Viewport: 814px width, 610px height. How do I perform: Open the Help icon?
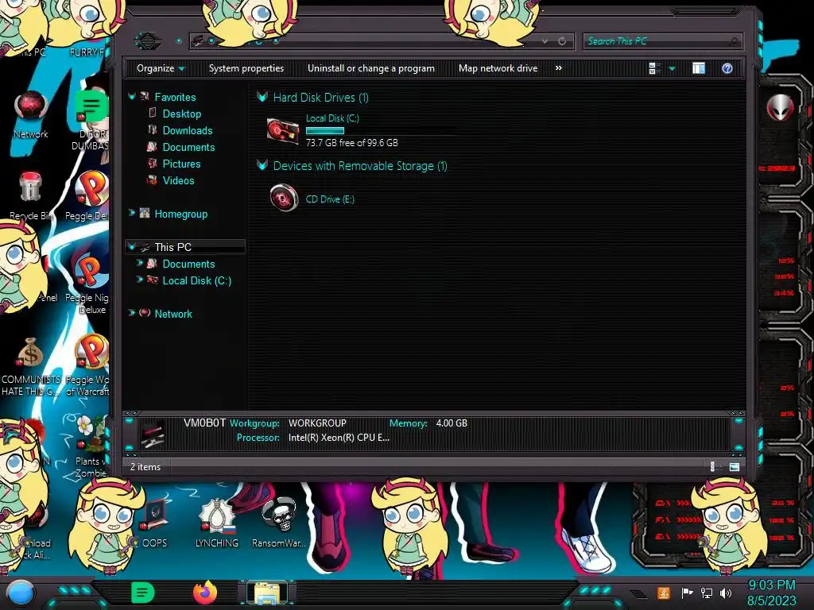coord(727,68)
